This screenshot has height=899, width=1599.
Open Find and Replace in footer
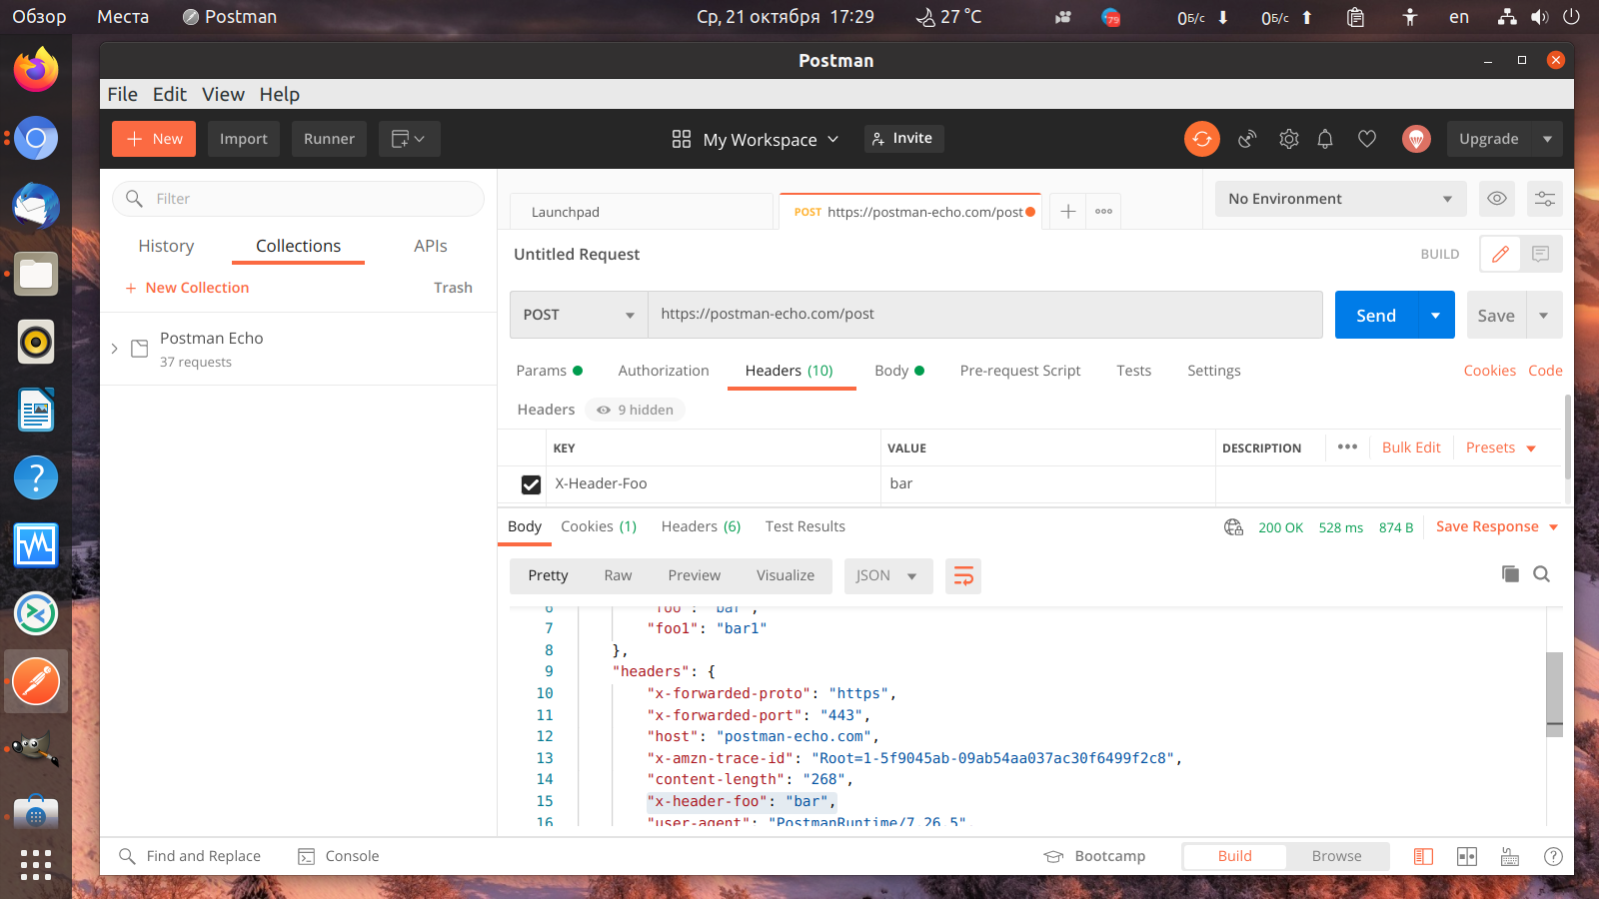[190, 856]
